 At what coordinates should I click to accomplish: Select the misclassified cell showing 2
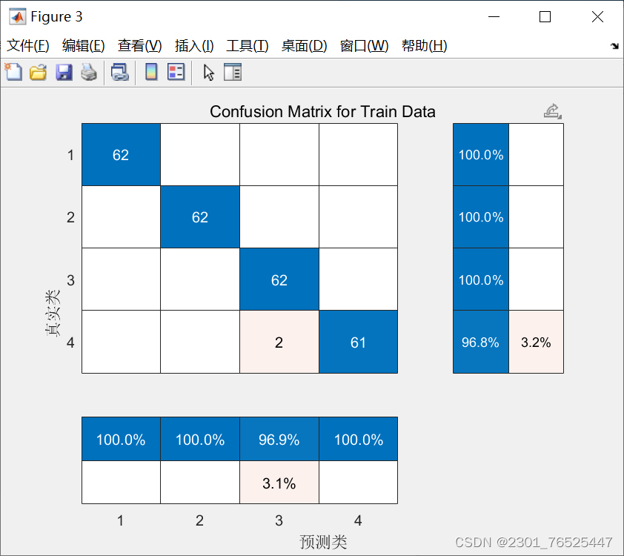[279, 342]
